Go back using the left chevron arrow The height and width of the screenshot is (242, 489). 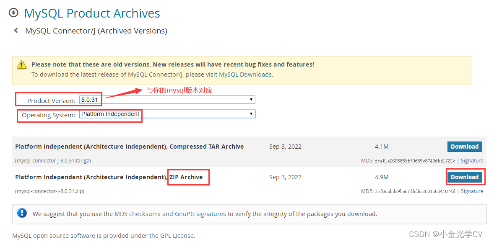click(16, 31)
